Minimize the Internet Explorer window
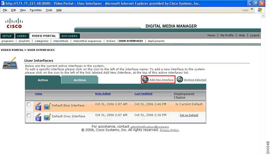The height and width of the screenshot is (155, 270). (250, 3)
